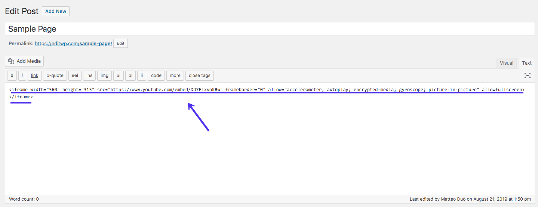Image resolution: width=538 pixels, height=207 pixels.
Task: Insert blockquote using b-quote button
Action: (x=55, y=75)
